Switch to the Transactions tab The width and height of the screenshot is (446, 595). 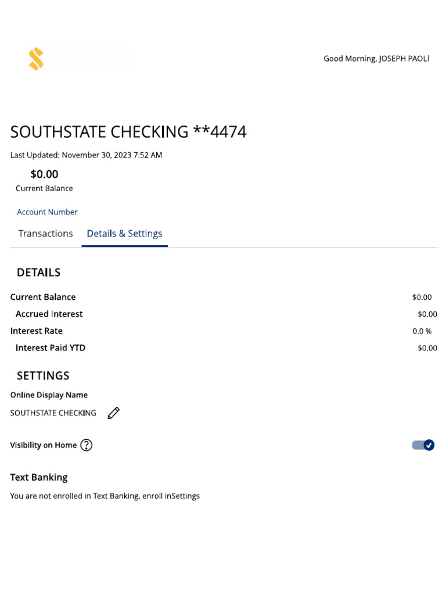pos(45,234)
